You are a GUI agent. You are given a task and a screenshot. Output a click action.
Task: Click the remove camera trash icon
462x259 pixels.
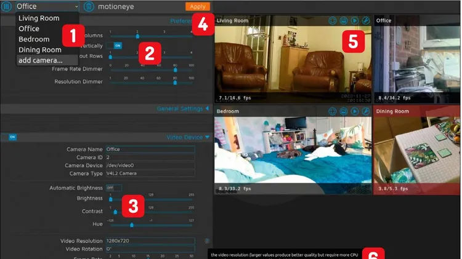[89, 7]
